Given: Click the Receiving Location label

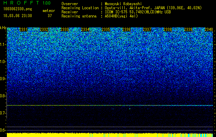Looking at the screenshot, I should click(80, 8).
